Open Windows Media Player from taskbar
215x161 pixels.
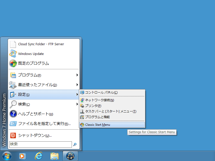[x=22, y=156]
